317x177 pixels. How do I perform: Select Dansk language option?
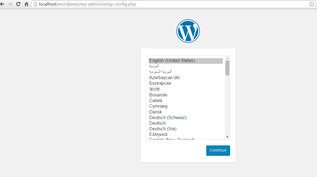coord(186,112)
